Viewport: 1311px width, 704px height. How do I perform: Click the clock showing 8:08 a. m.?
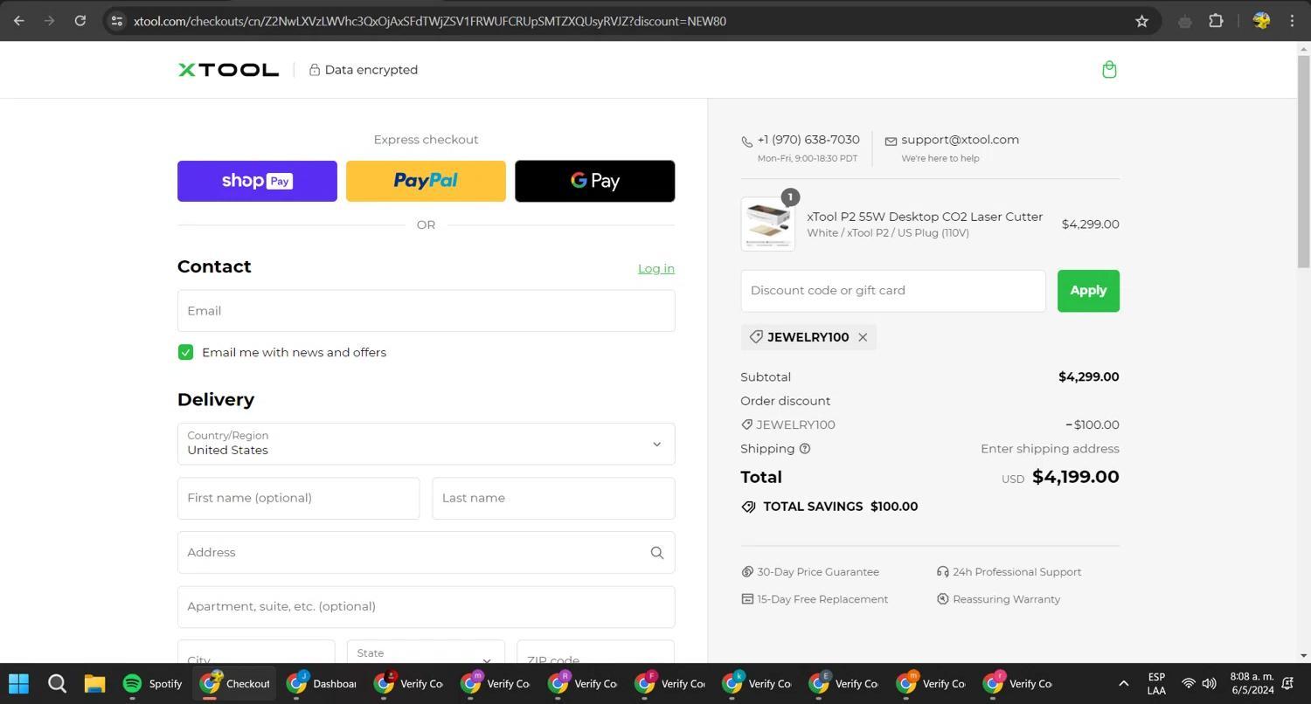(x=1252, y=677)
